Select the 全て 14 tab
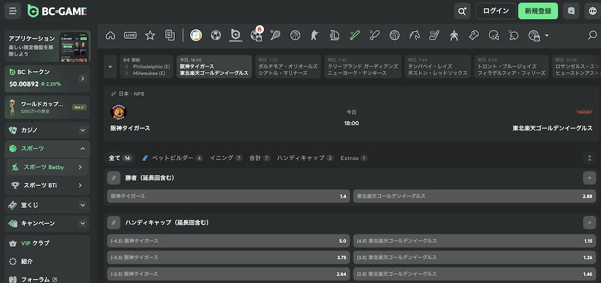The image size is (601, 283). (120, 158)
